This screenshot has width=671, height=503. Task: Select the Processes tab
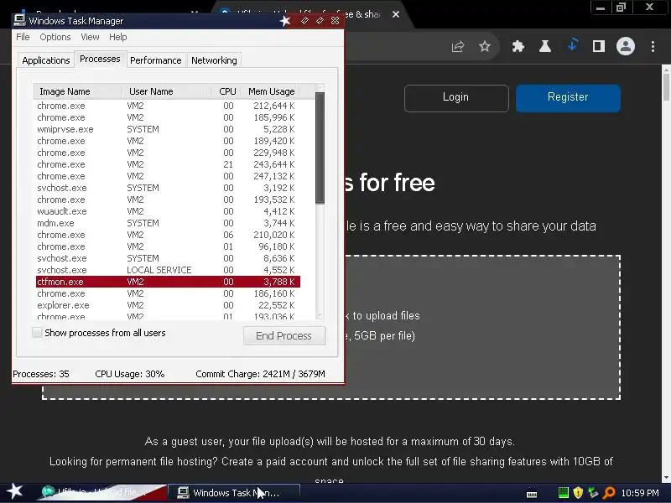(x=100, y=59)
